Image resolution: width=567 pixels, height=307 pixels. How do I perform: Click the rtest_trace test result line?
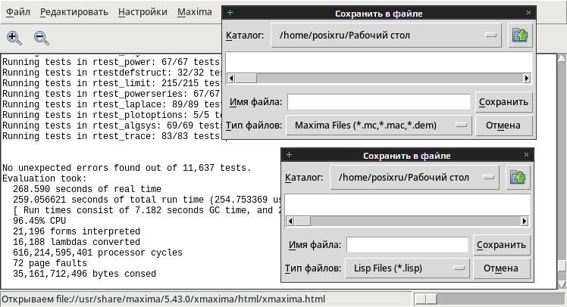point(111,136)
